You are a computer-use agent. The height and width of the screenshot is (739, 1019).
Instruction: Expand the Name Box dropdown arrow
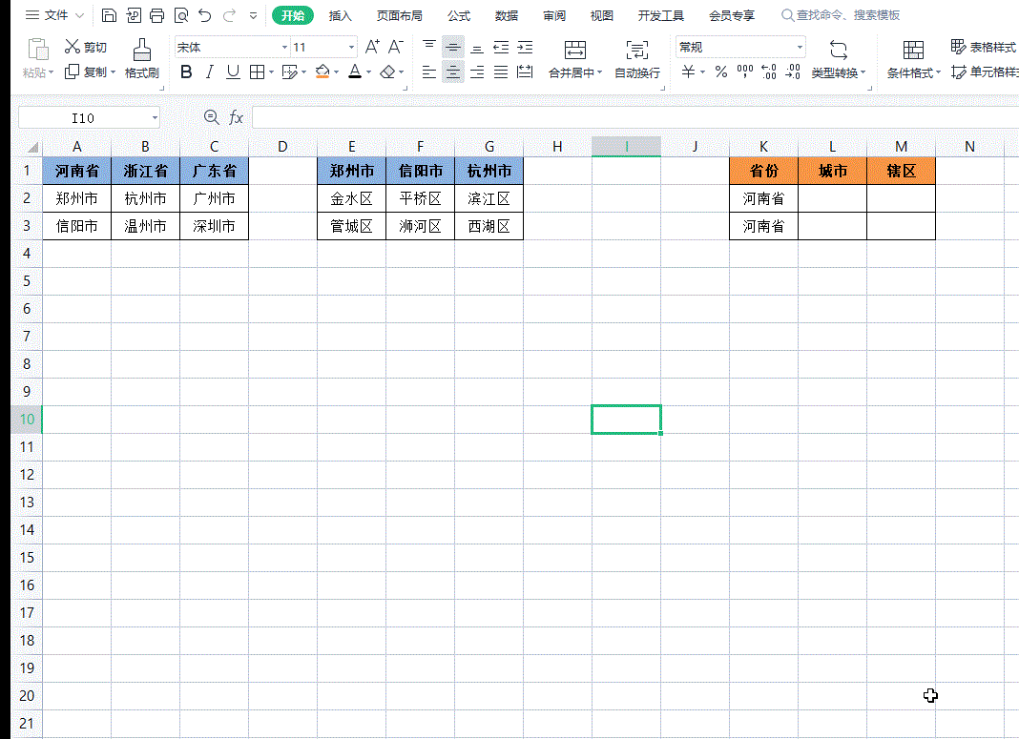[x=155, y=117]
